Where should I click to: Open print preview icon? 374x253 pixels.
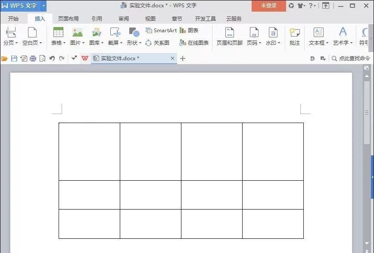click(x=43, y=59)
